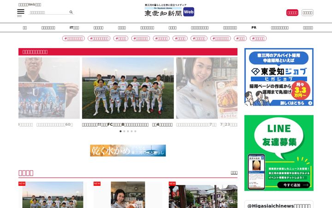This screenshot has height=208, width=332.
Task: Click the red filled button in header
Action: (x=292, y=13)
